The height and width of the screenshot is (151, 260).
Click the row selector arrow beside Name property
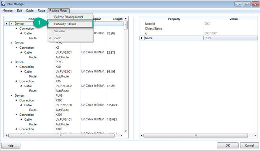[x=142, y=38]
